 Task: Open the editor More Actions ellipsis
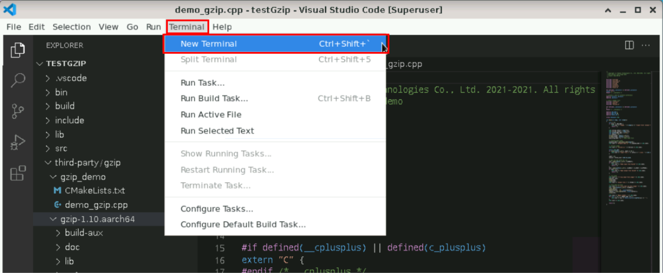coord(646,45)
